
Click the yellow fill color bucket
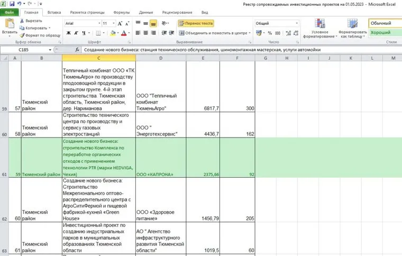(113, 33)
